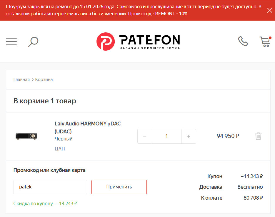Click the ЦАП category label

(x=60, y=149)
